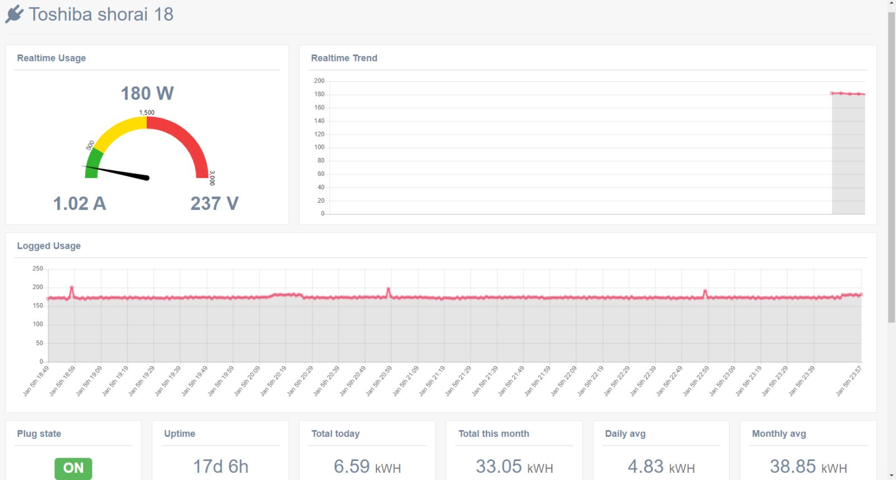This screenshot has width=896, height=480.
Task: Click the spike near Jan 5th 20:59
Action: pos(388,290)
